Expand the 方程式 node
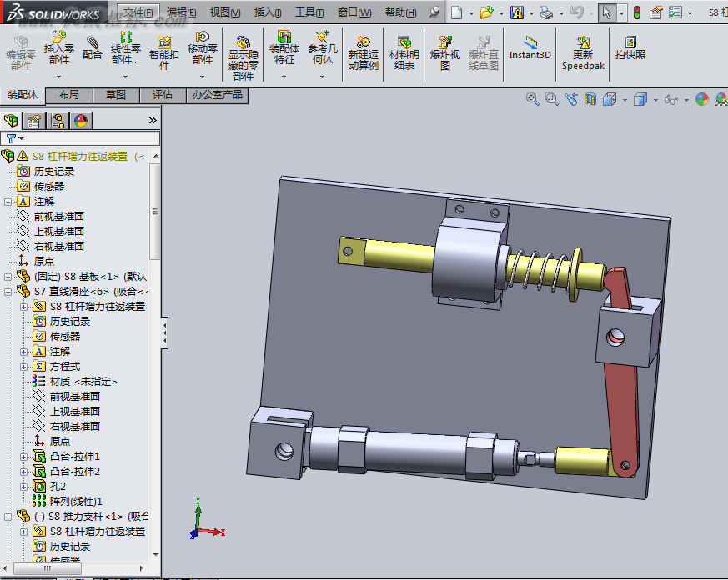 [x=23, y=367]
